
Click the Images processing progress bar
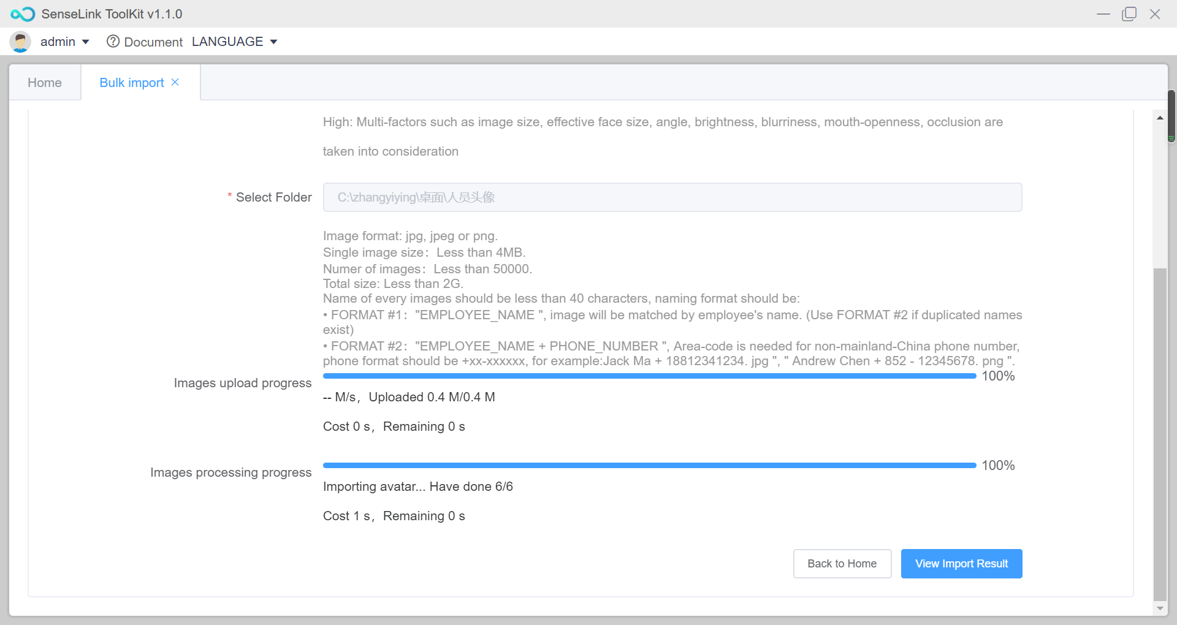click(x=649, y=466)
